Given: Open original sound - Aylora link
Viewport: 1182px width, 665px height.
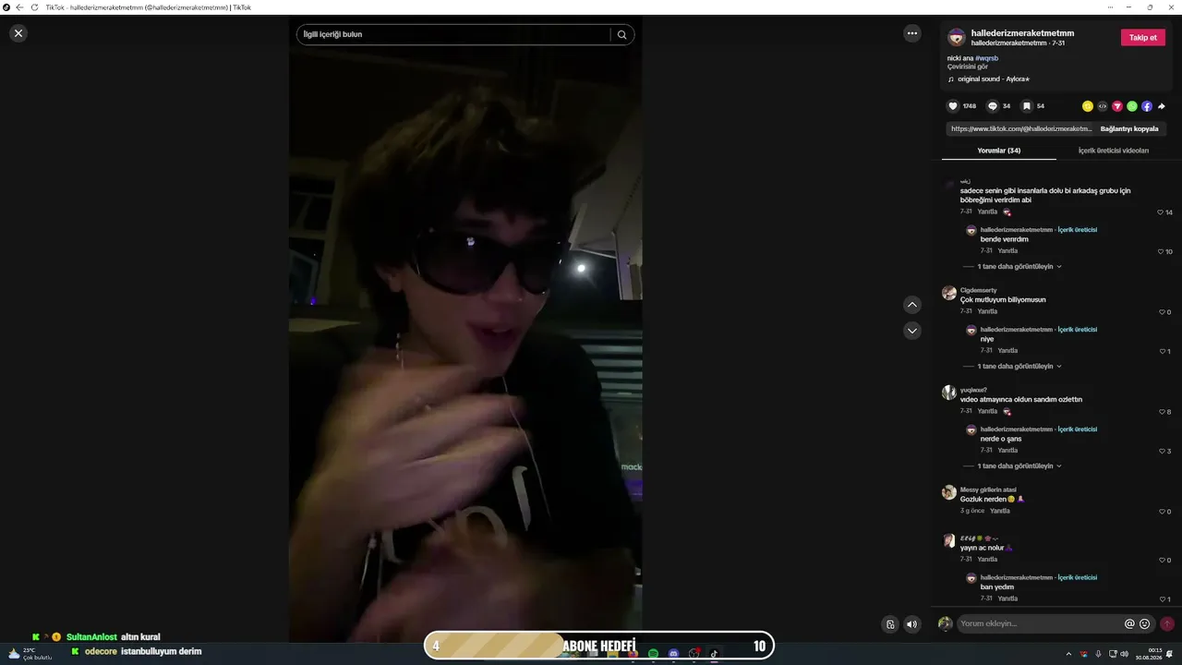Looking at the screenshot, I should [x=994, y=79].
